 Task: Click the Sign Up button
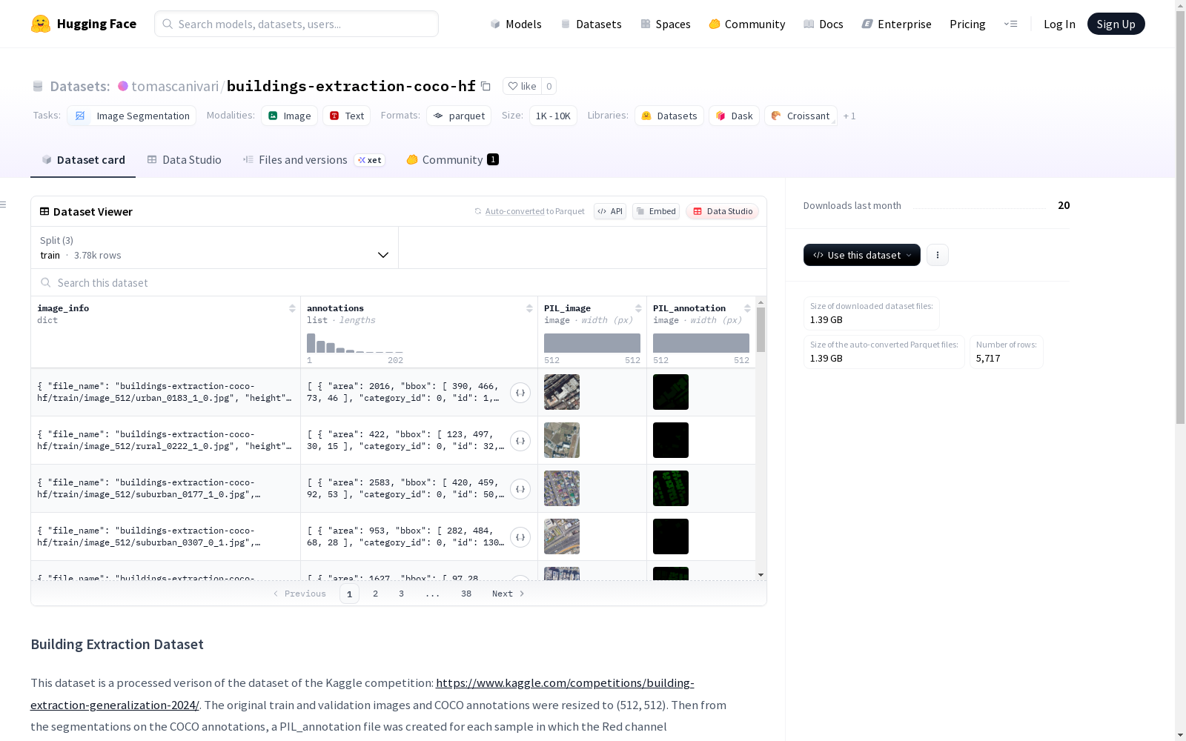[1116, 24]
